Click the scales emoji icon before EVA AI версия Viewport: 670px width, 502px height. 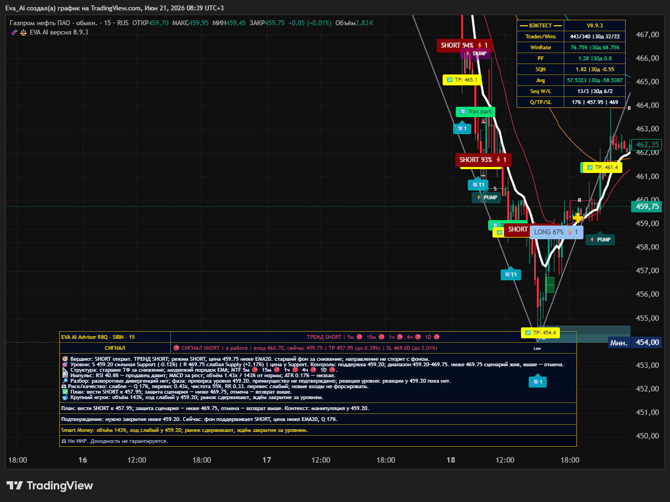[24, 32]
